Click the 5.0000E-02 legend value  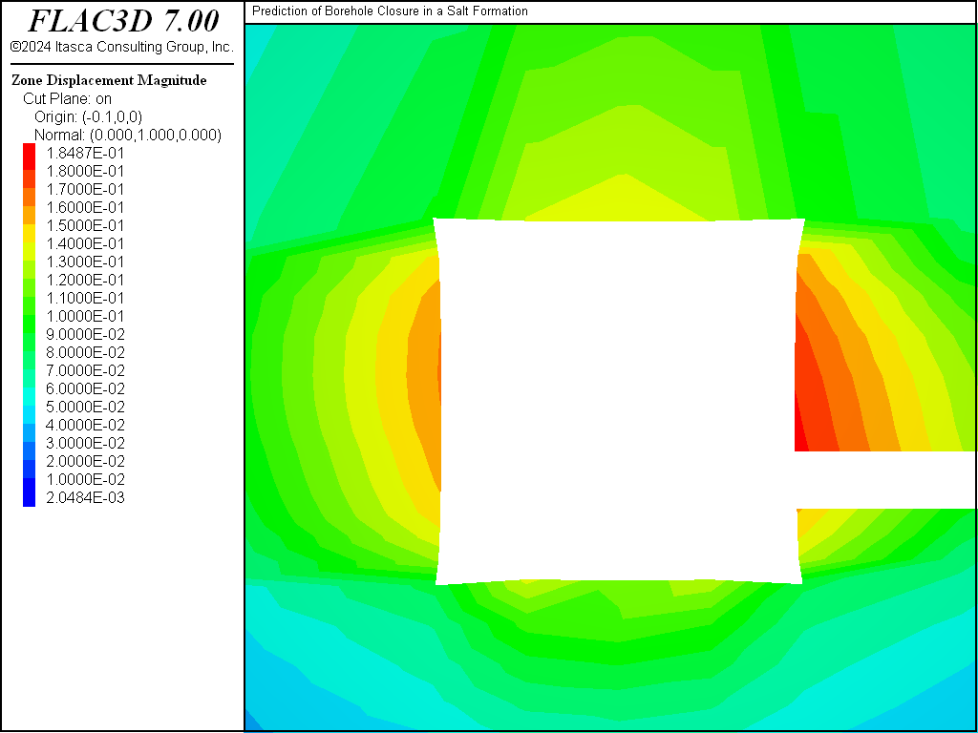pos(85,407)
